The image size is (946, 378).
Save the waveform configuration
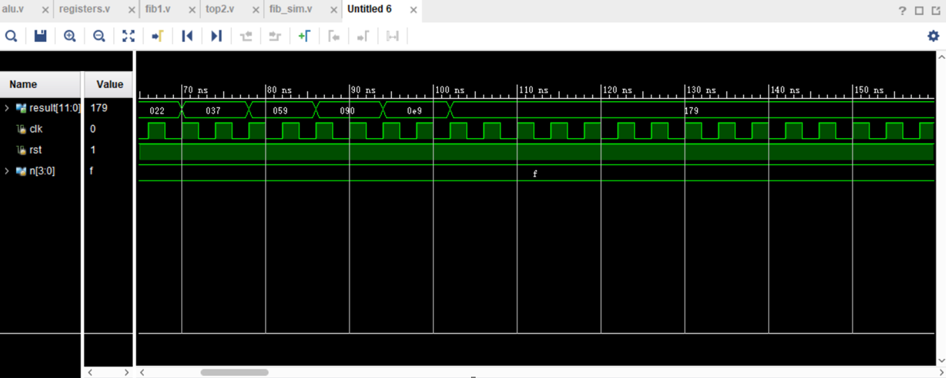(x=40, y=36)
